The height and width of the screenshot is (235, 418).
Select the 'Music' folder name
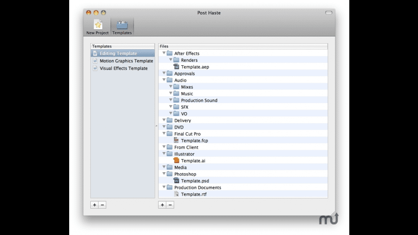[187, 94]
